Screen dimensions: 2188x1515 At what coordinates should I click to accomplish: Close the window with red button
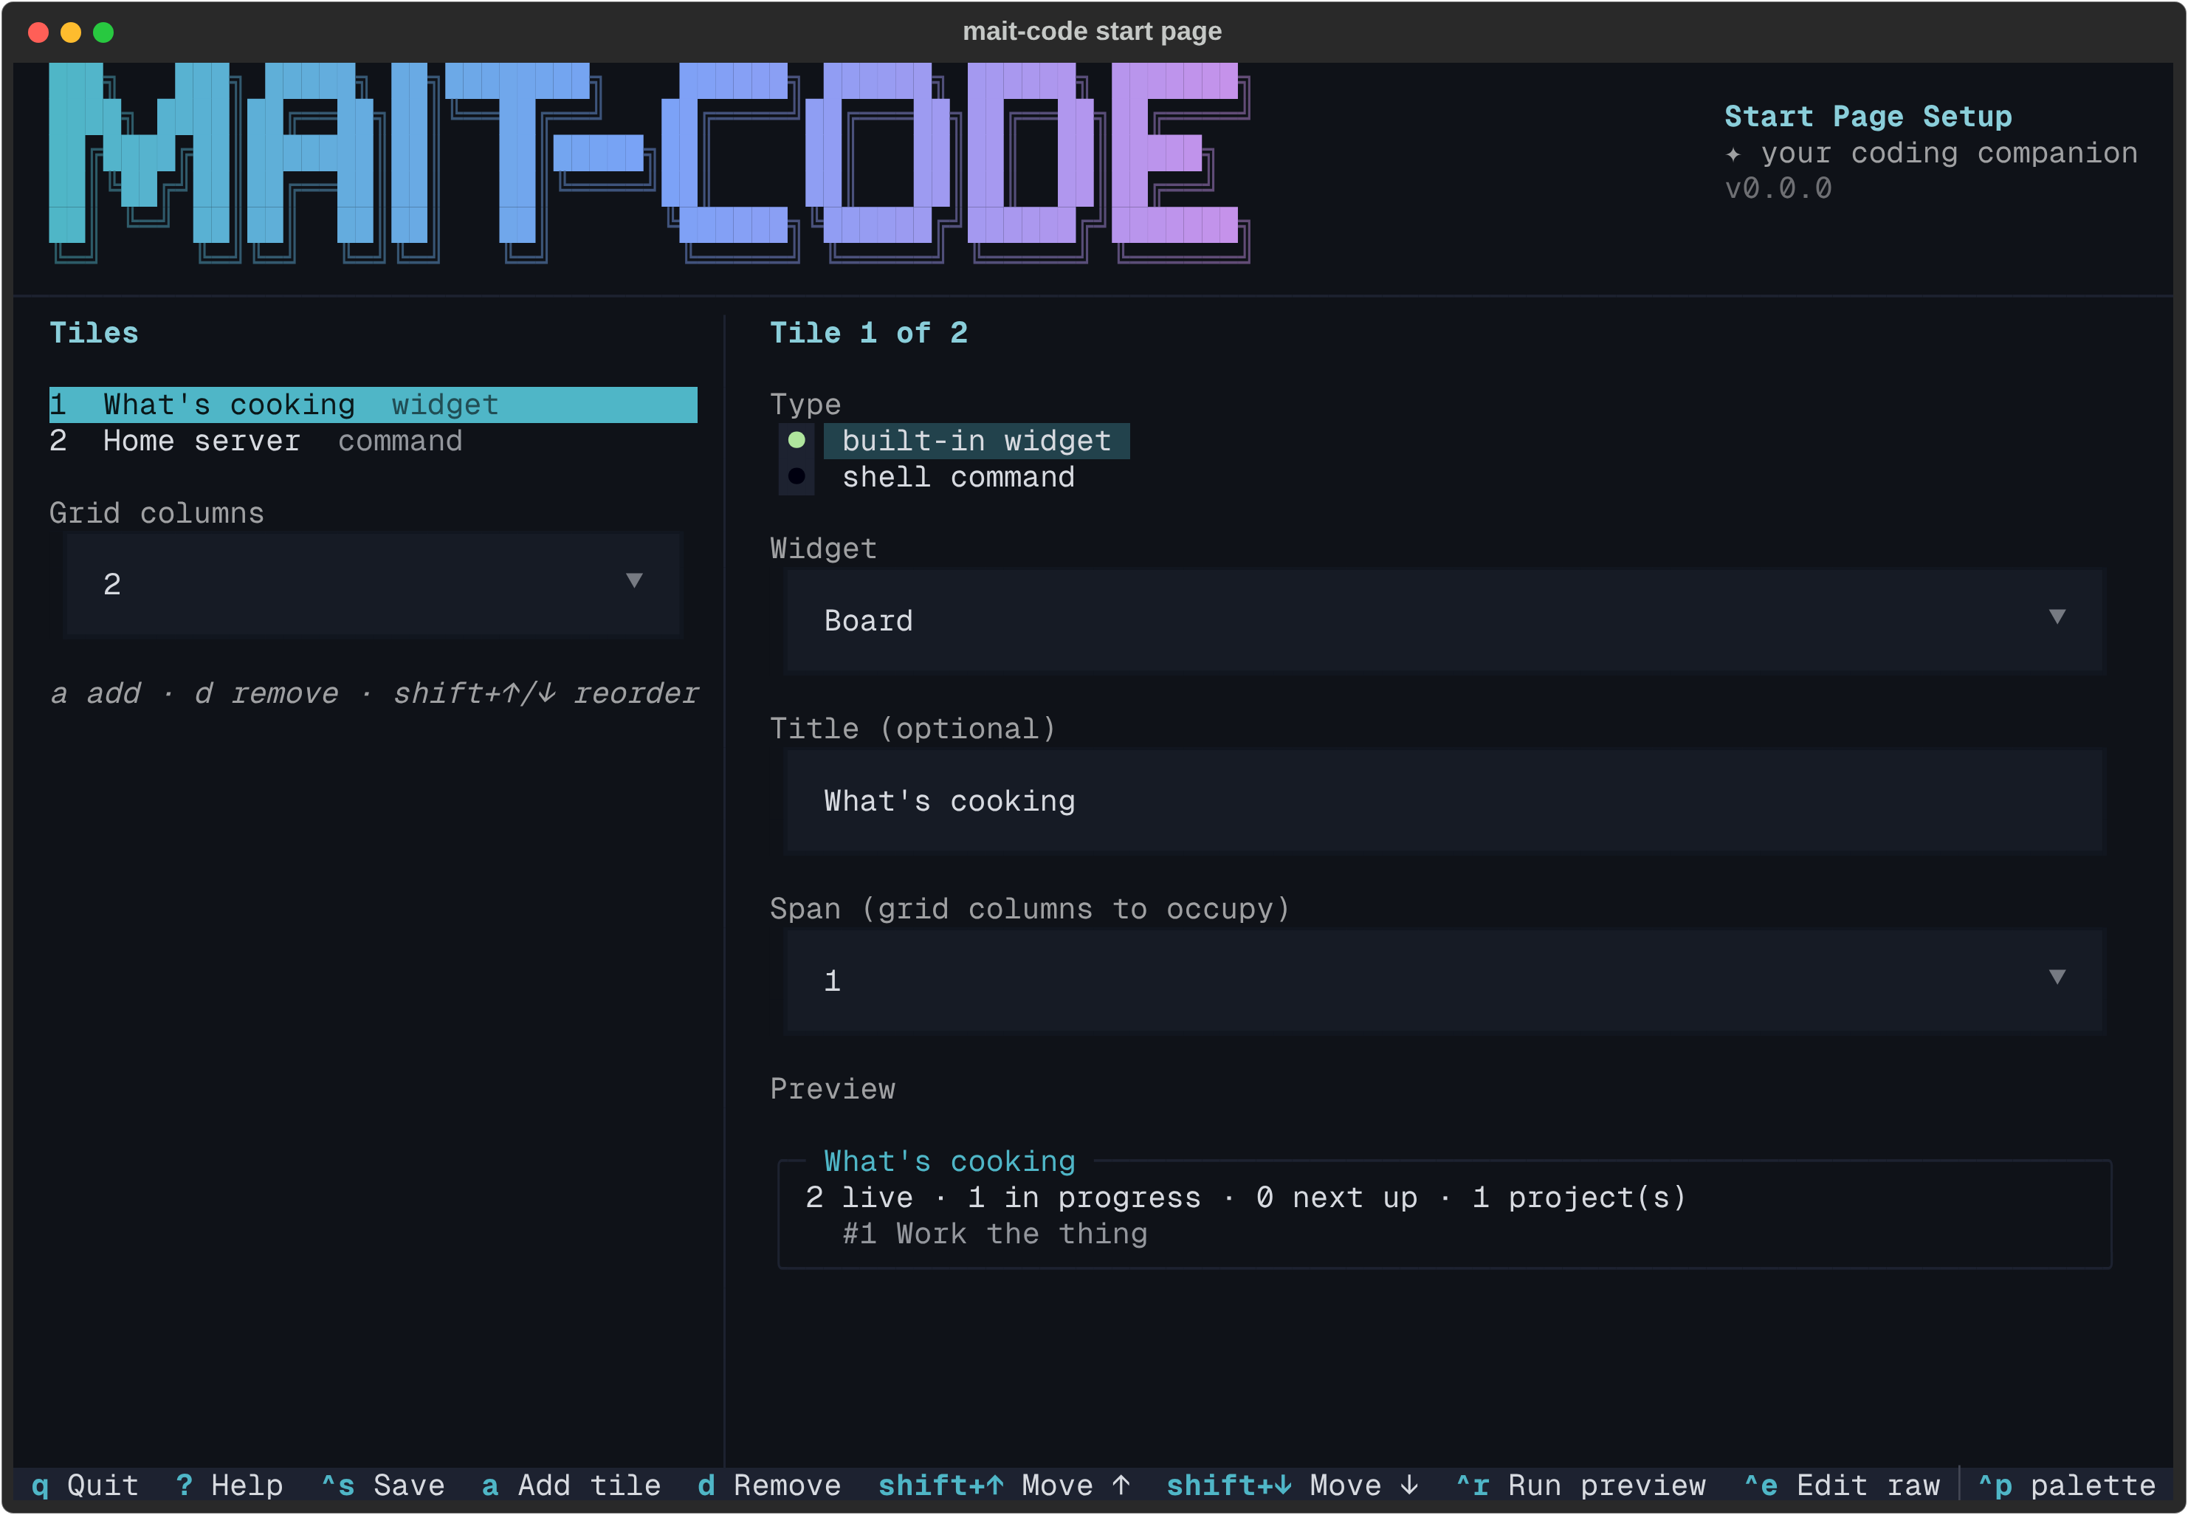pos(39,32)
